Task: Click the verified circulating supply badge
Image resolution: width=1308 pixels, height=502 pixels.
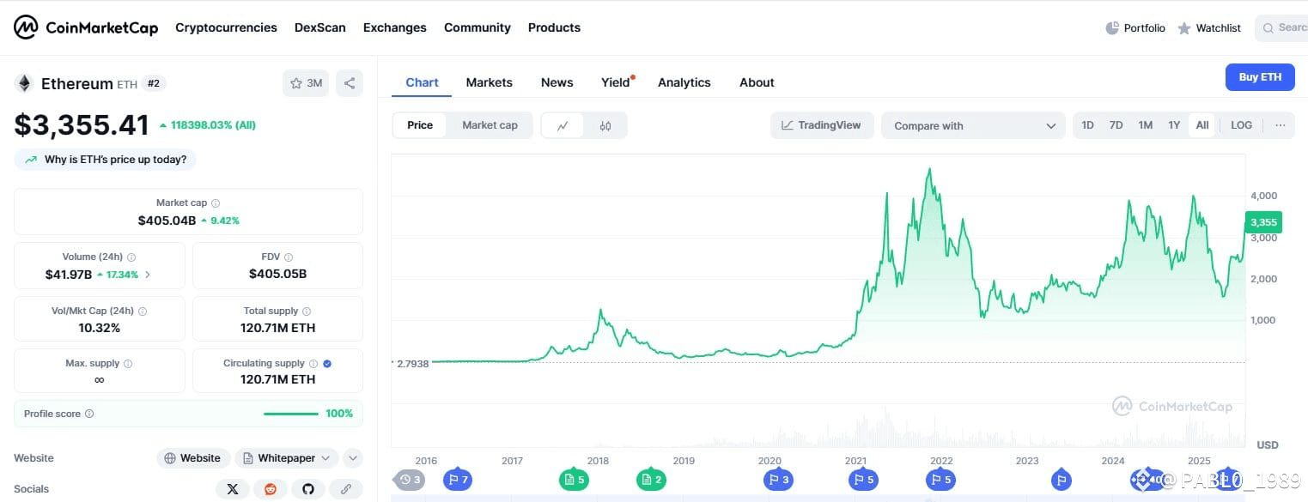Action: pos(327,364)
